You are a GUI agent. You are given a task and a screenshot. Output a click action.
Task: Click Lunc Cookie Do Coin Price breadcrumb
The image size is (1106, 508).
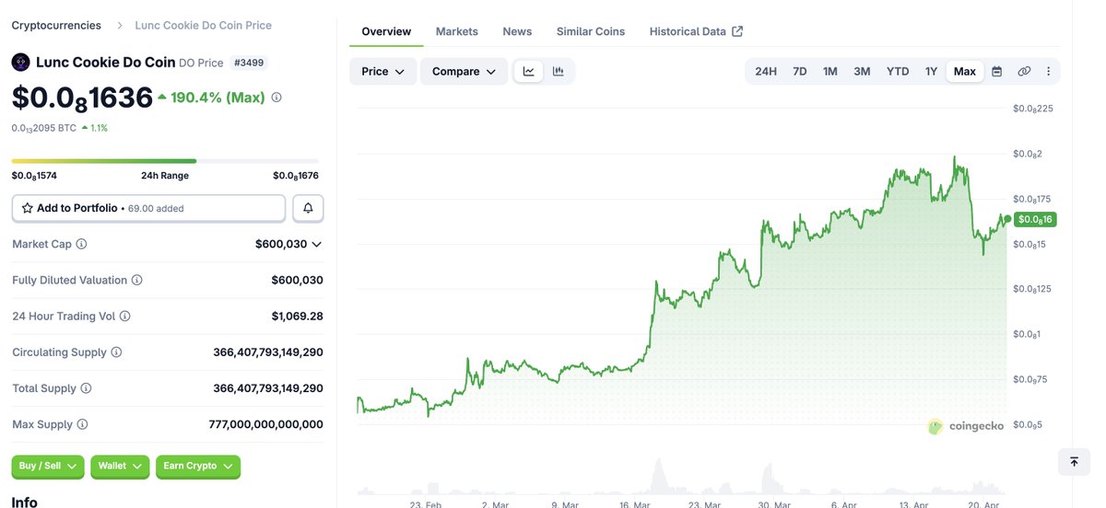tap(204, 25)
